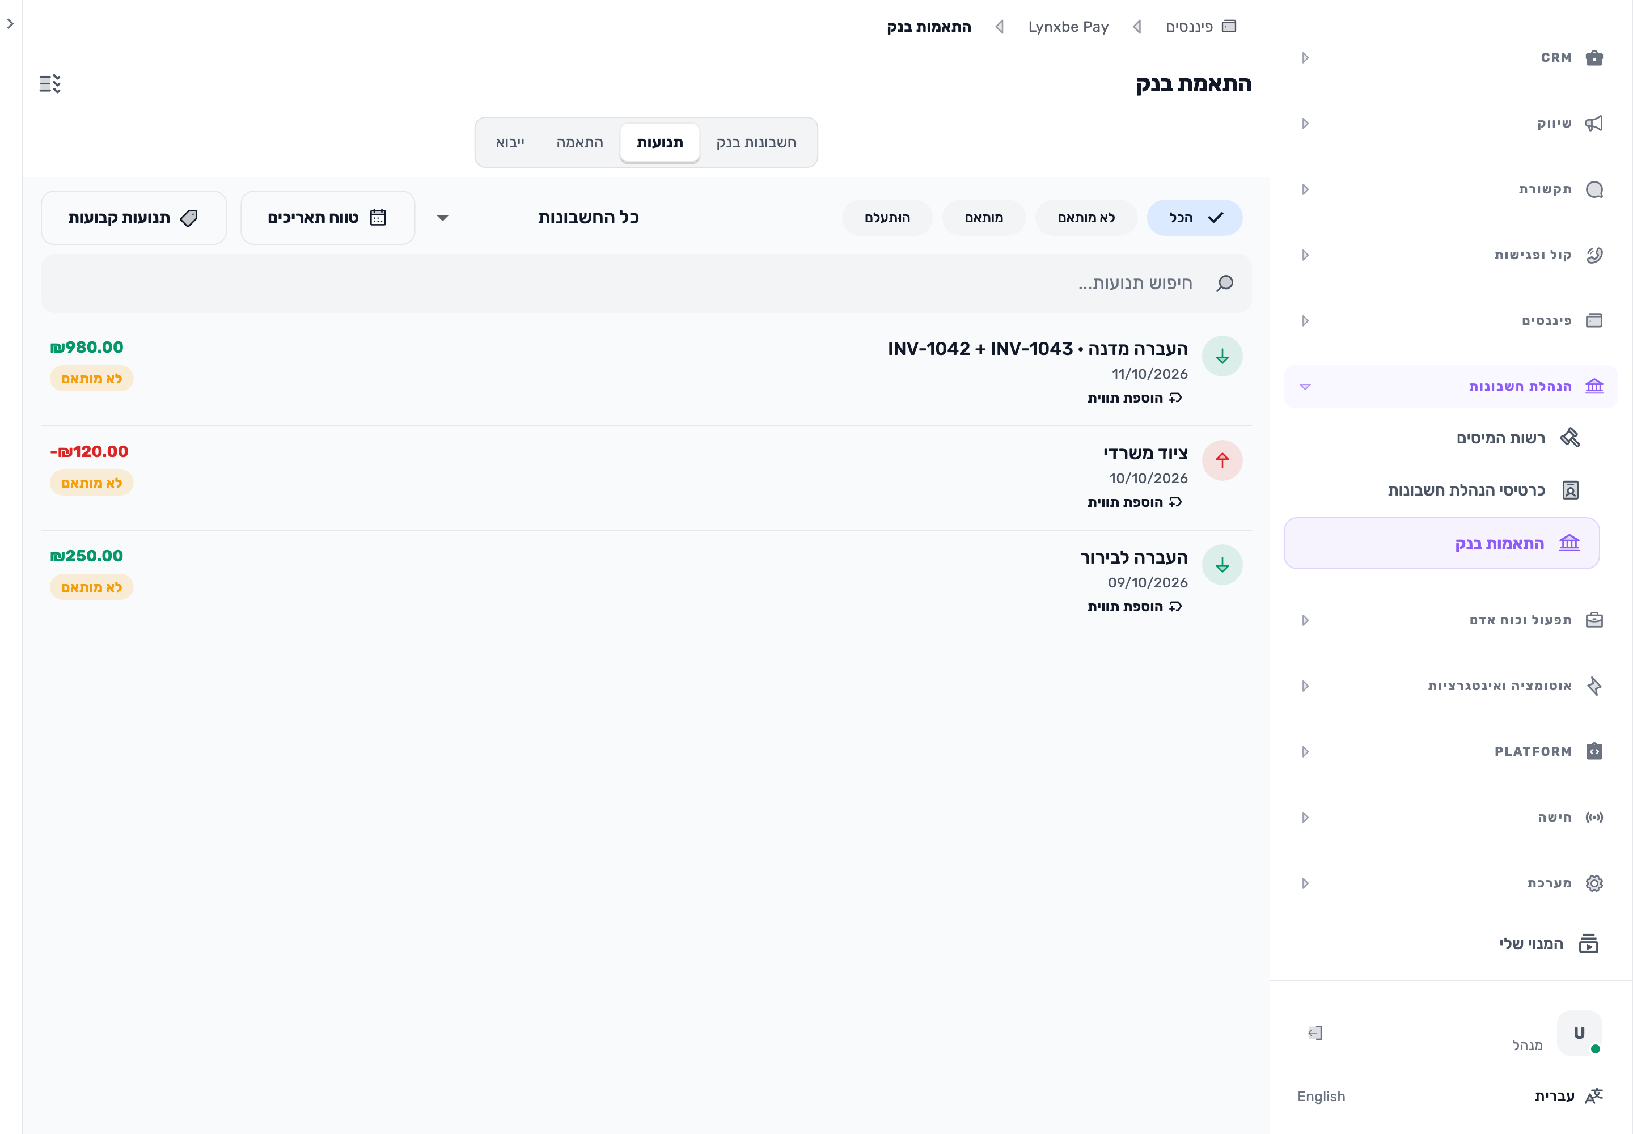
Task: Expand the פיננסים sidebar section
Action: (1450, 320)
